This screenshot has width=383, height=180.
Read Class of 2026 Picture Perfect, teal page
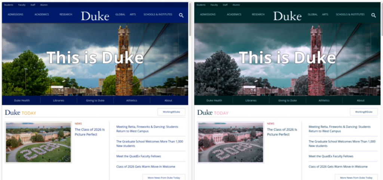click(282, 132)
